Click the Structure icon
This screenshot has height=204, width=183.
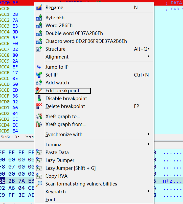(39, 49)
